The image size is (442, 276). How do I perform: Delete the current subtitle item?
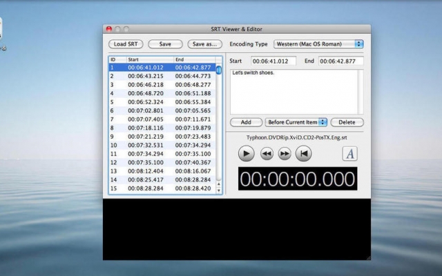tap(347, 122)
